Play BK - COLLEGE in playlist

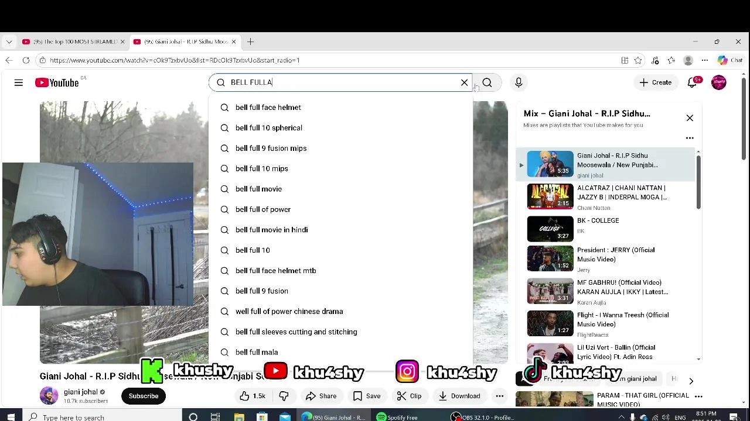(x=606, y=229)
